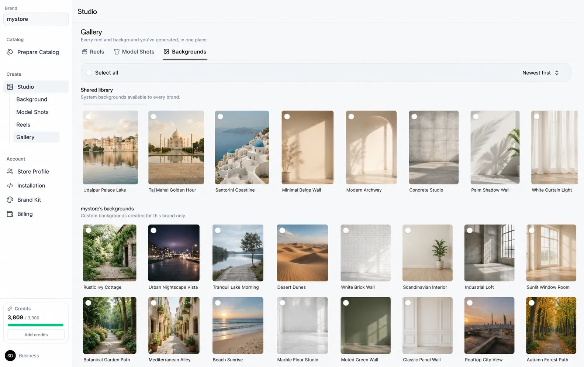Open the Modern Archway background thumbnail

[371, 147]
